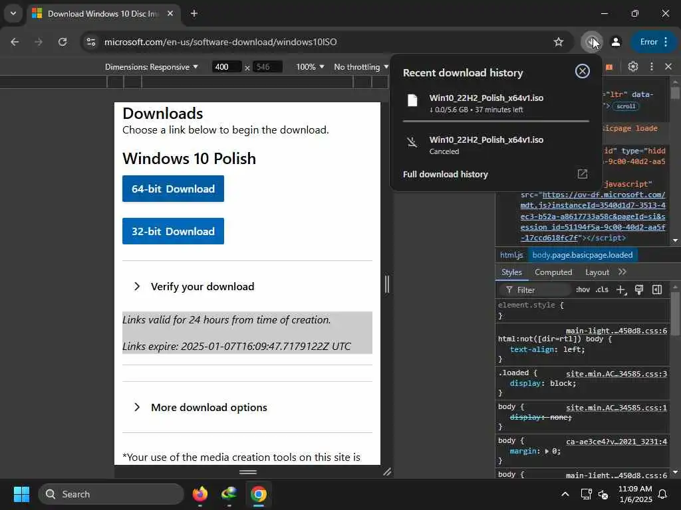
Task: Toggle .cls class editor
Action: point(601,290)
